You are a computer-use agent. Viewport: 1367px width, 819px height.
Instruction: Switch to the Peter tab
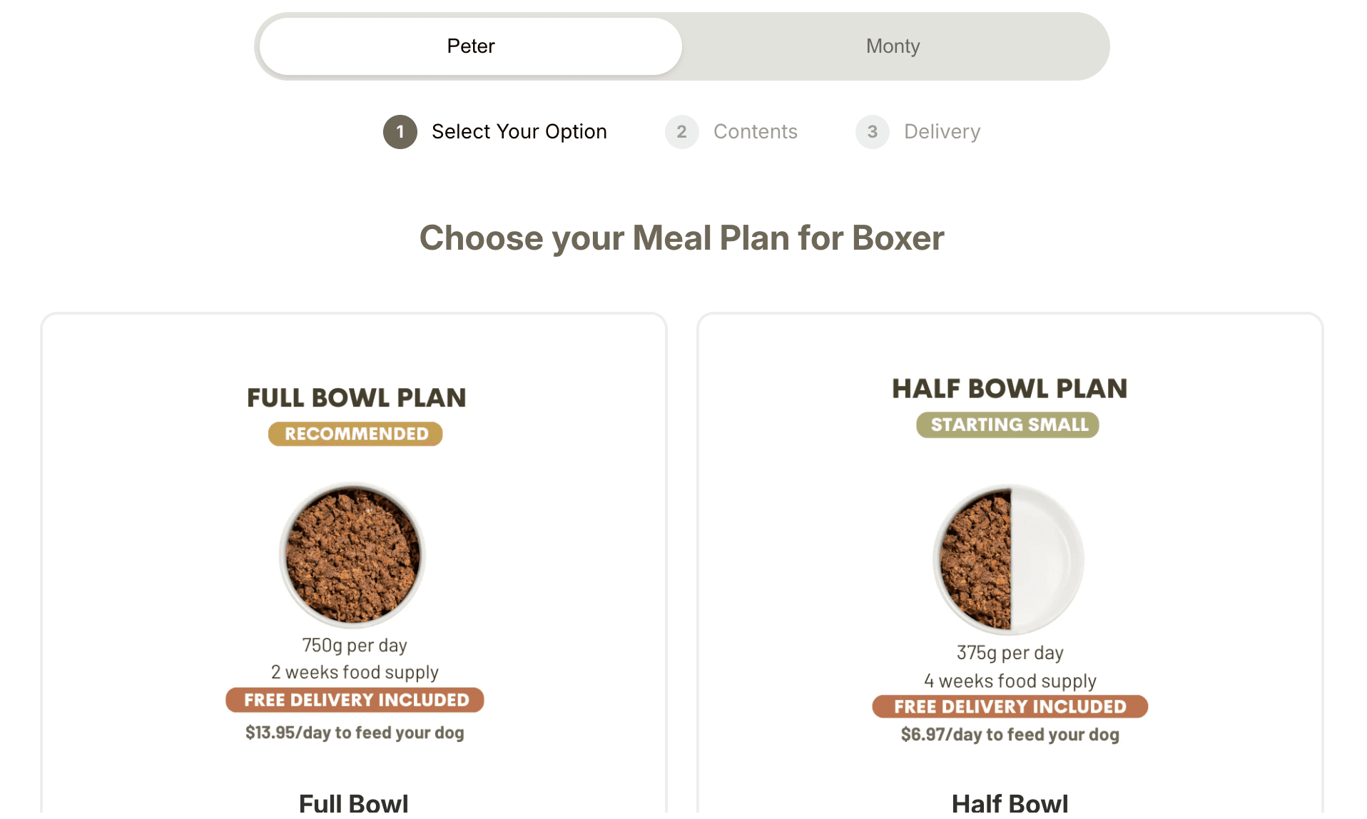[469, 46]
